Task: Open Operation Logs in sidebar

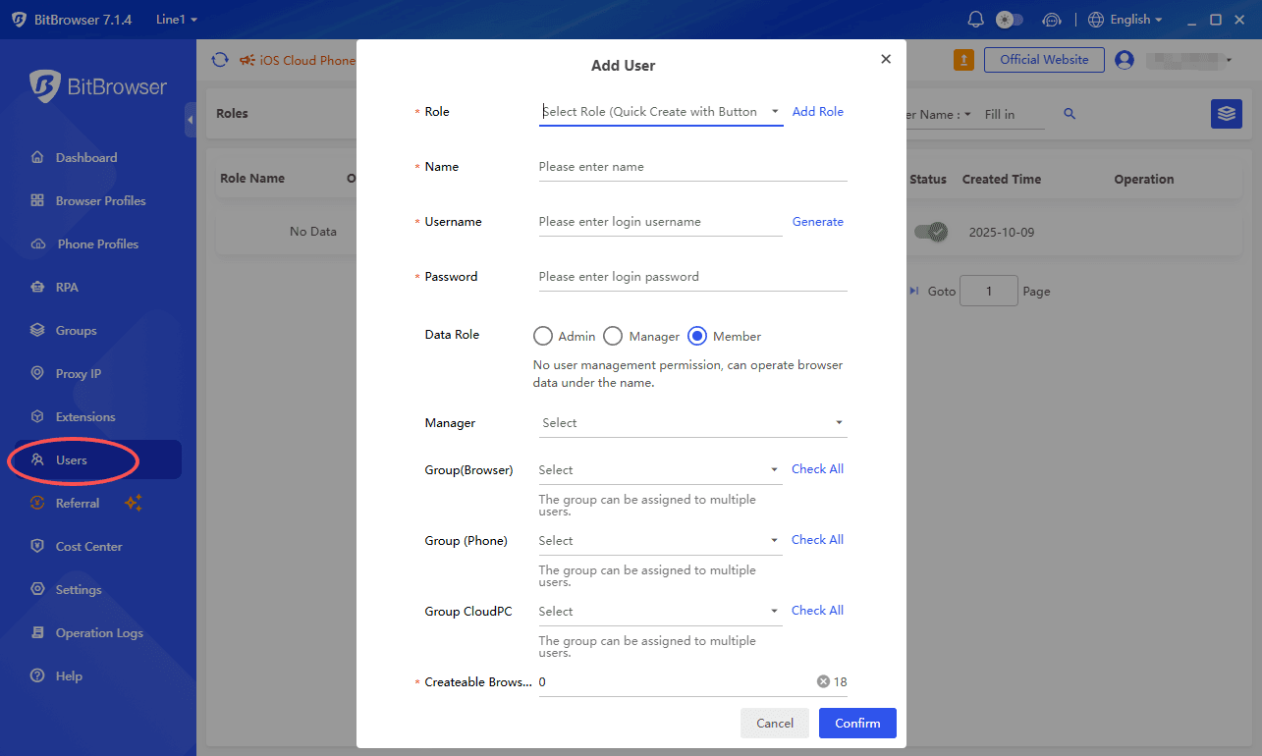Action: pos(98,632)
